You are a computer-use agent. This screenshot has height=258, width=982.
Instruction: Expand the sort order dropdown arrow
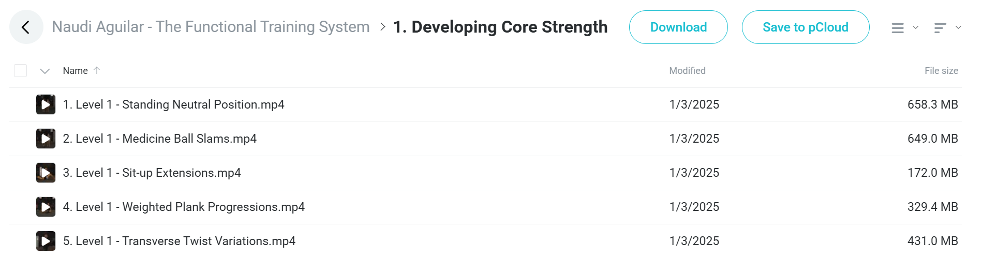[x=958, y=27]
